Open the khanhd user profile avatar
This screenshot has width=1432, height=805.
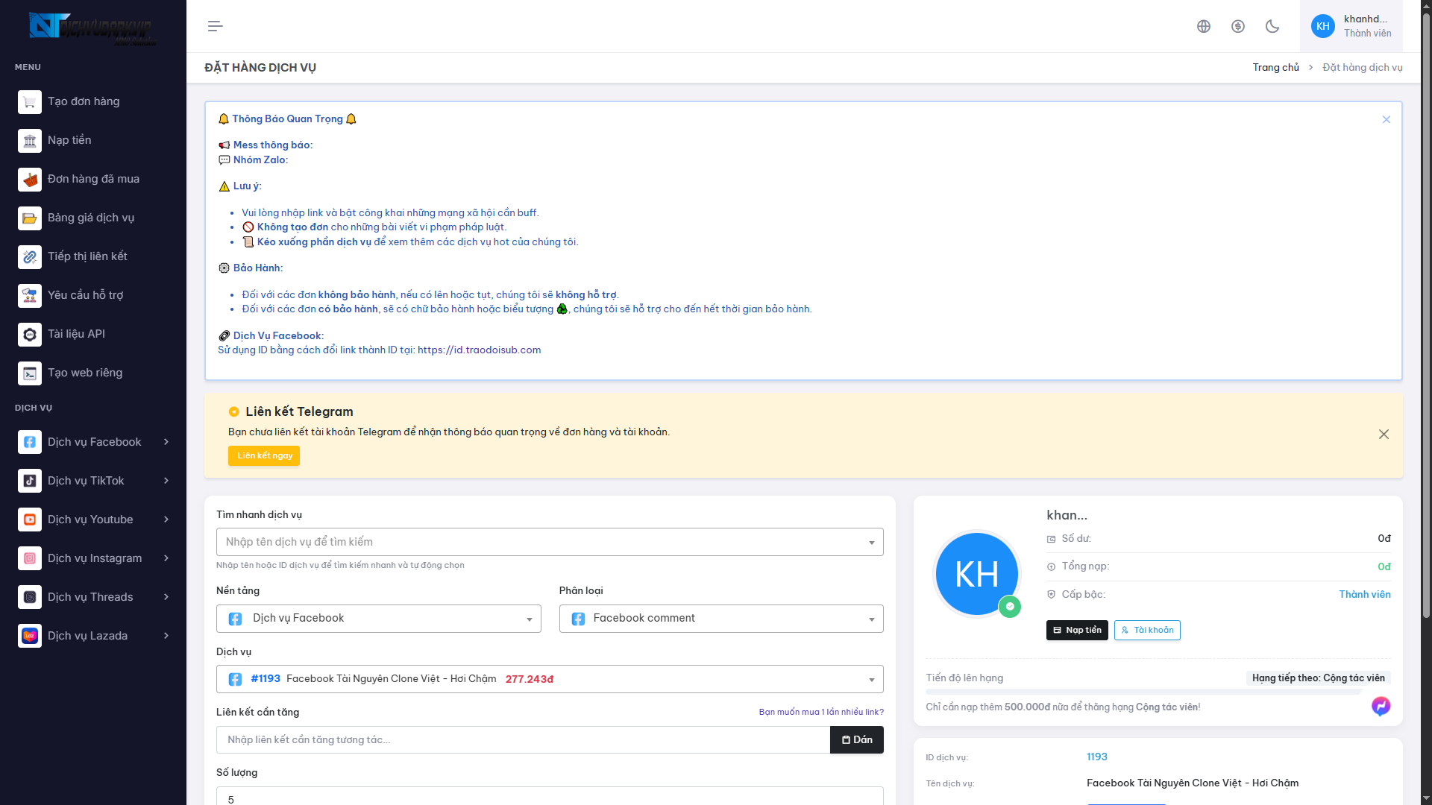pyautogui.click(x=1323, y=26)
